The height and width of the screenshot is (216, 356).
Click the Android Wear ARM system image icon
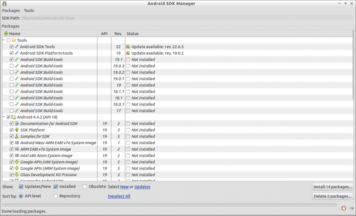point(17,143)
